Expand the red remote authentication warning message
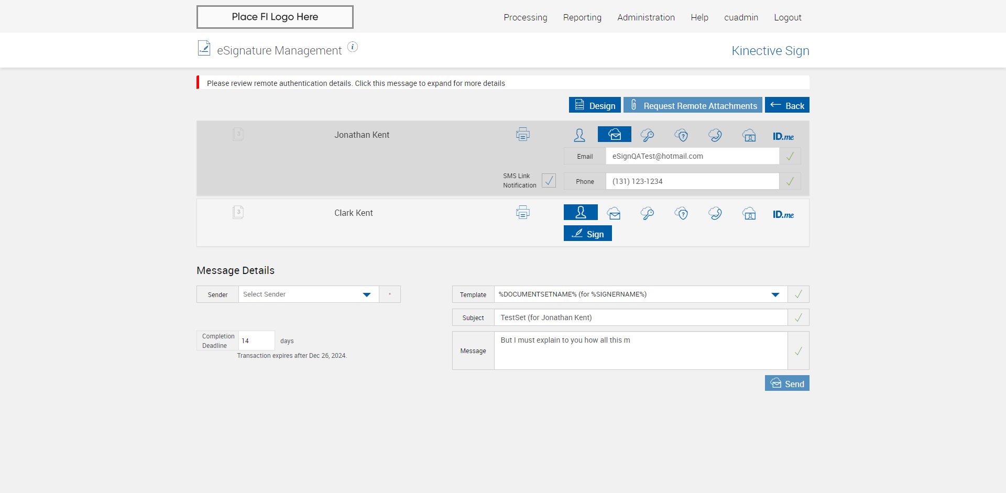The image size is (1006, 493). [x=356, y=83]
